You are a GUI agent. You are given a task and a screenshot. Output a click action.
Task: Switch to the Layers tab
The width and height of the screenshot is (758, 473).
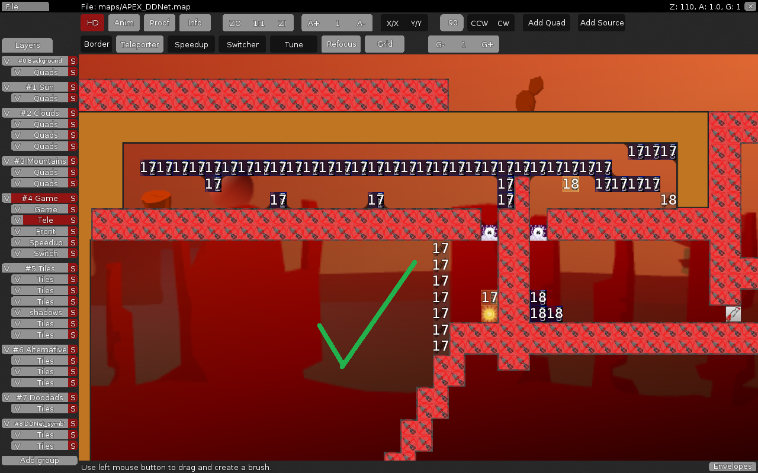[27, 46]
